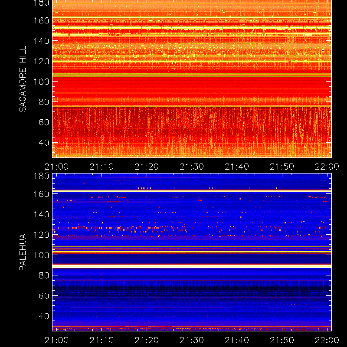Click 21:40 time label below Palehua plot
The width and height of the screenshot is (347, 347).
[237, 340]
